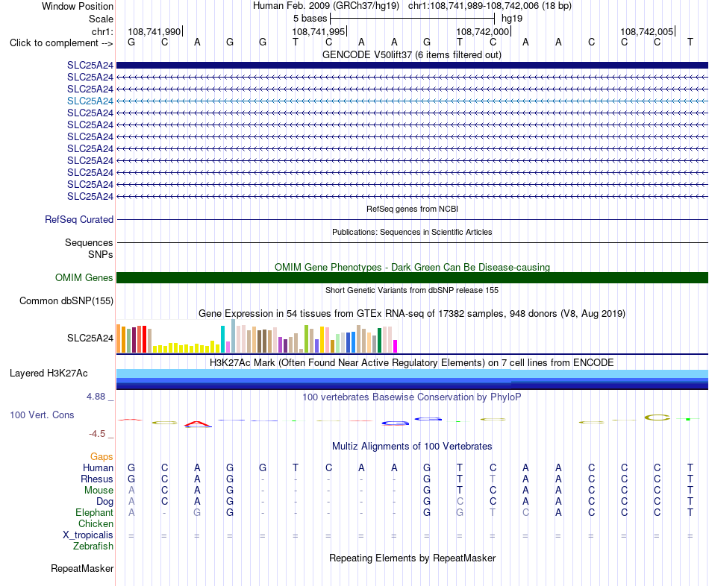This screenshot has height=586, width=709.
Task: Select the Mouse species label
Action: click(x=99, y=491)
